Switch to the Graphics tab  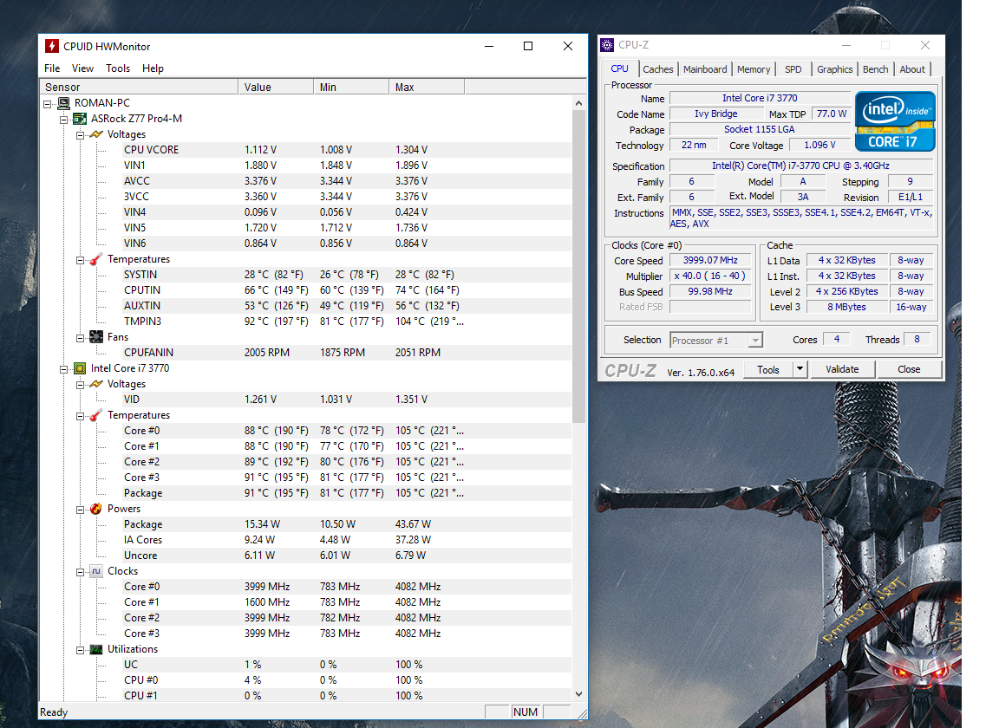click(x=834, y=69)
